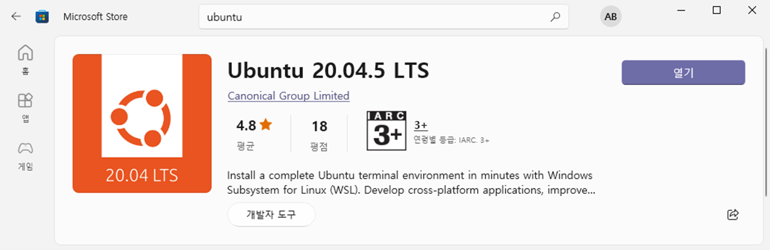Focus the search box containing ubuntu
The image size is (770, 250).
[384, 17]
